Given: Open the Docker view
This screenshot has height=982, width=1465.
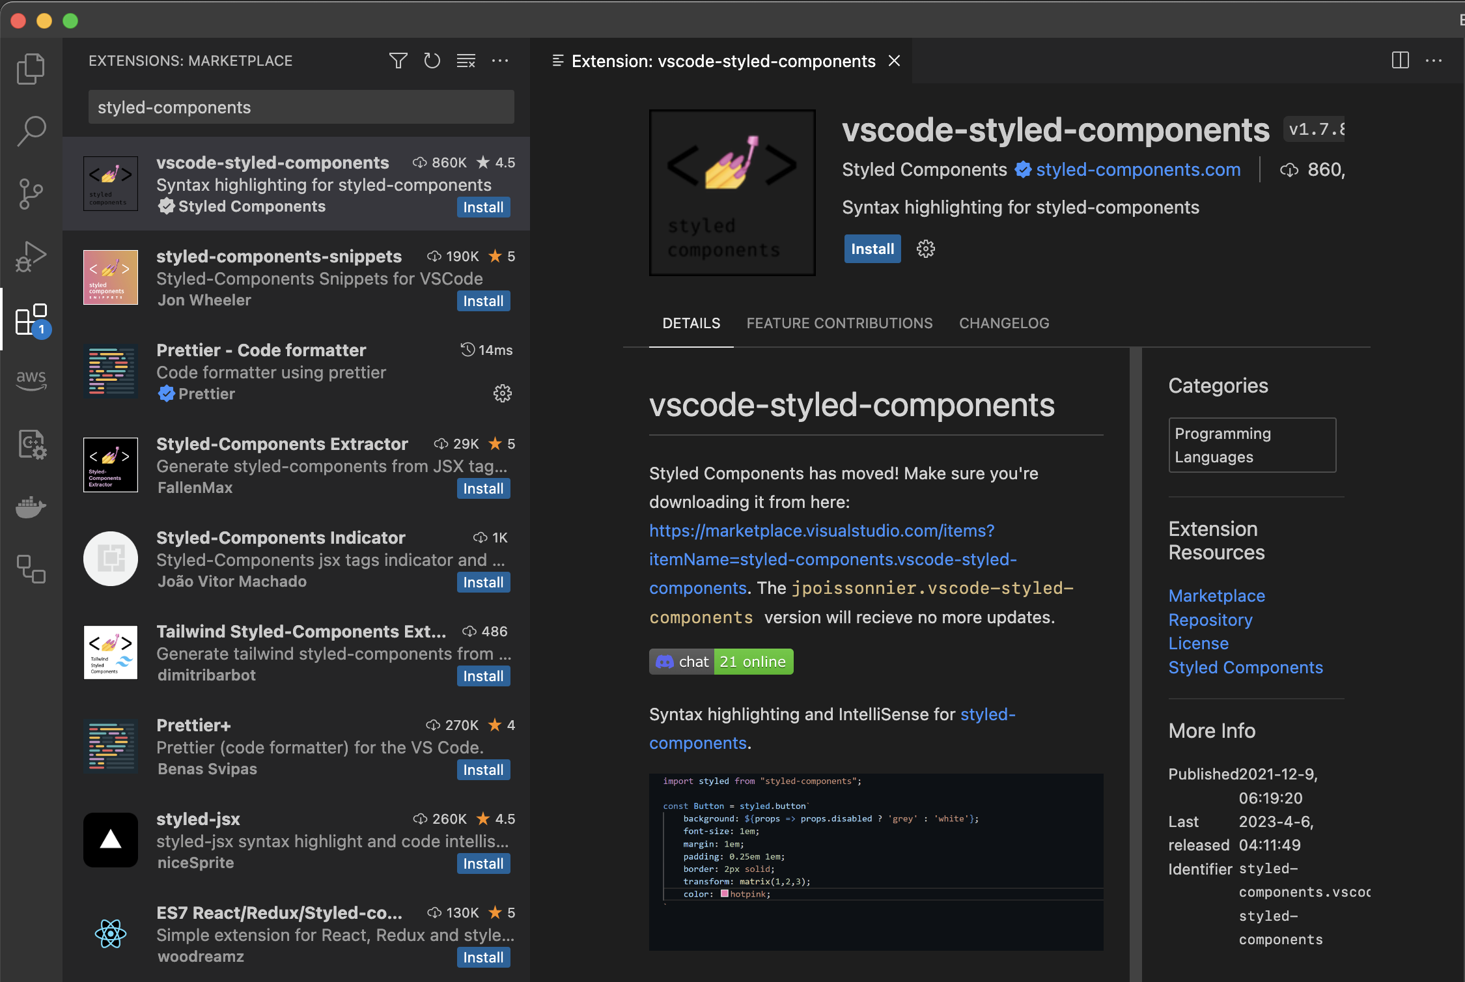Looking at the screenshot, I should point(31,507).
